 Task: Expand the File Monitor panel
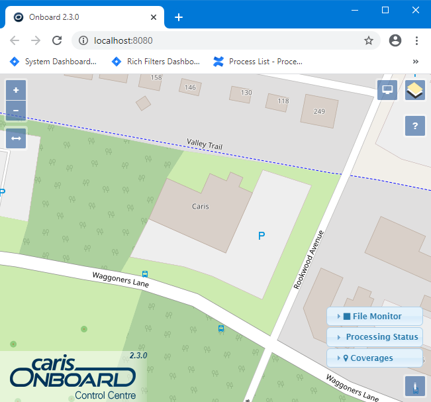tap(375, 317)
